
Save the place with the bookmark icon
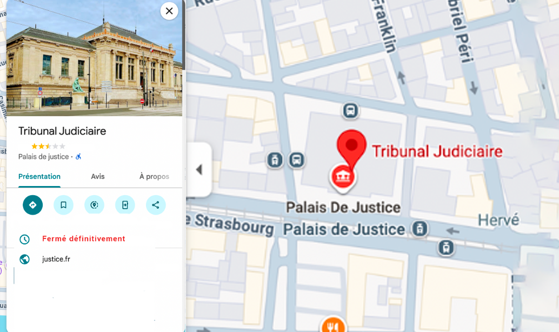click(x=63, y=205)
